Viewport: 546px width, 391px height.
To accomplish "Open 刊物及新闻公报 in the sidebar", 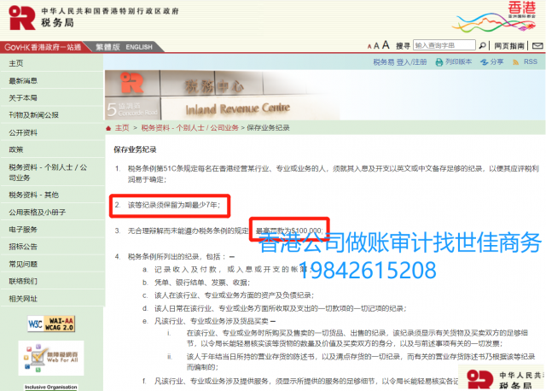I will tap(52, 115).
